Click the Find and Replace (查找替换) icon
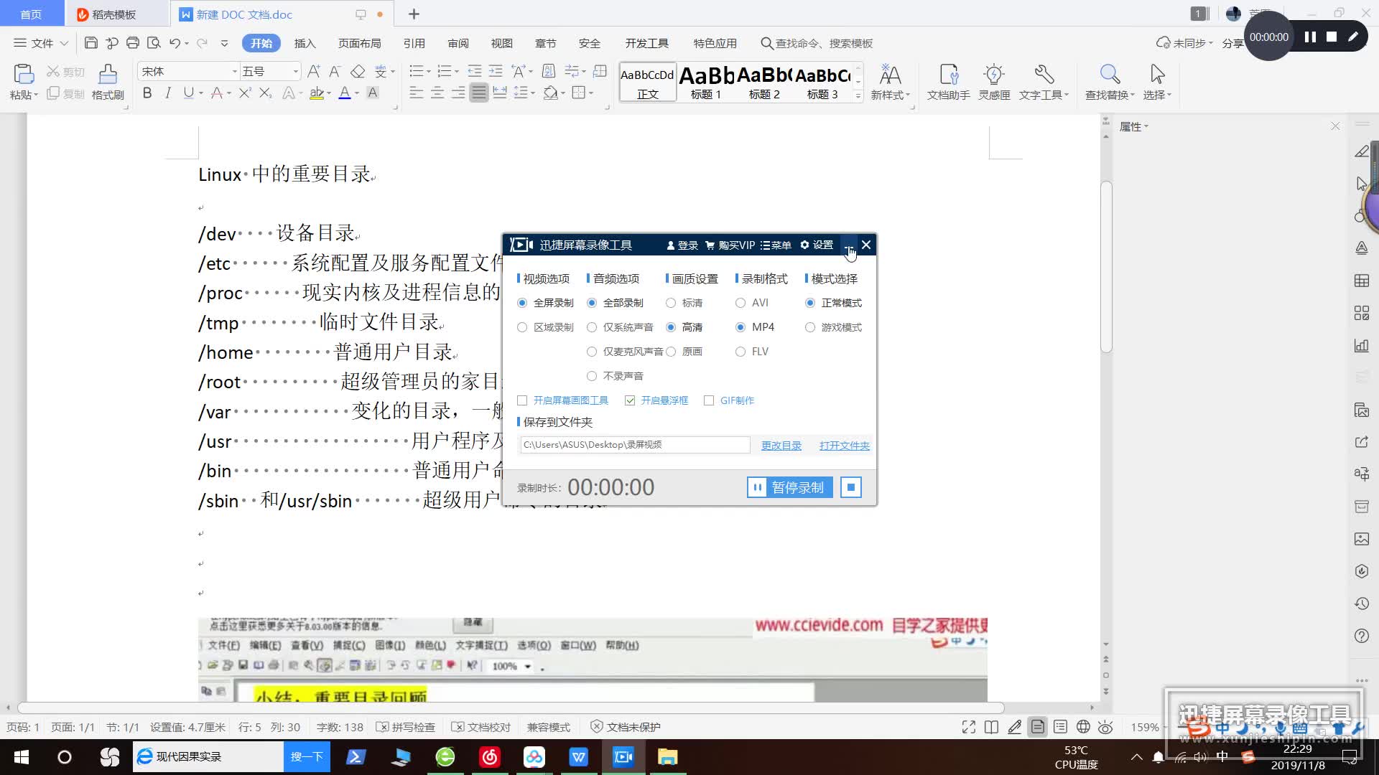Image resolution: width=1379 pixels, height=775 pixels. pyautogui.click(x=1109, y=75)
